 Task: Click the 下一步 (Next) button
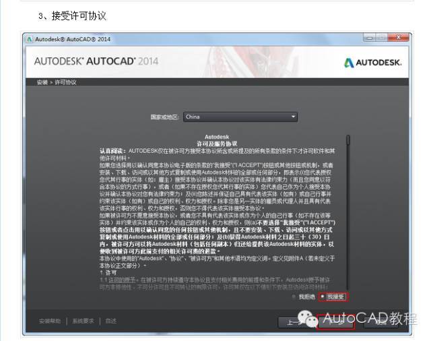tap(335, 322)
